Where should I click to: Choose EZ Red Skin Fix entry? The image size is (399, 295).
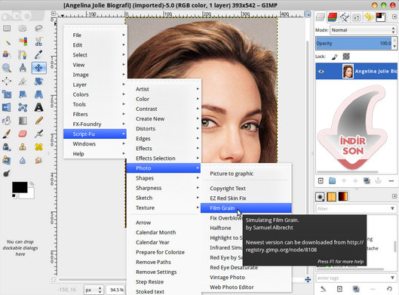[x=246, y=198]
